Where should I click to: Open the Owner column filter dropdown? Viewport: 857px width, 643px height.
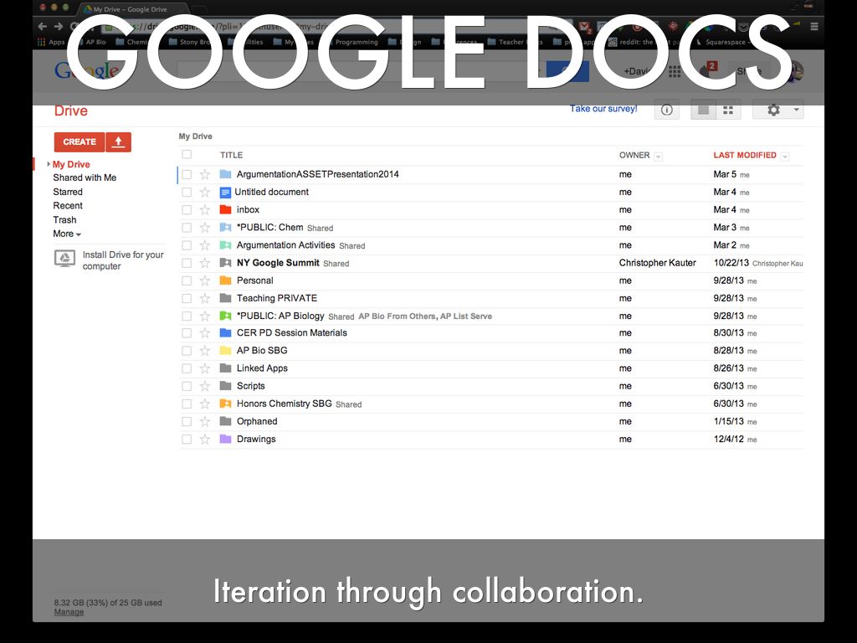click(658, 157)
